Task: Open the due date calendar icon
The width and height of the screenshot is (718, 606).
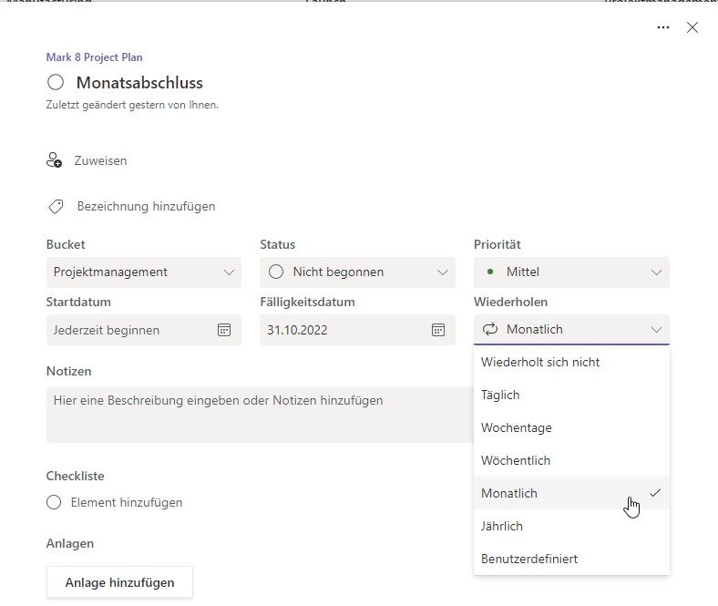Action: coord(438,330)
